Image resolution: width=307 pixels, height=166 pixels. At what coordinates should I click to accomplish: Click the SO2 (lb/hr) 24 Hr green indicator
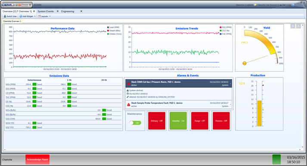click(x=104, y=114)
